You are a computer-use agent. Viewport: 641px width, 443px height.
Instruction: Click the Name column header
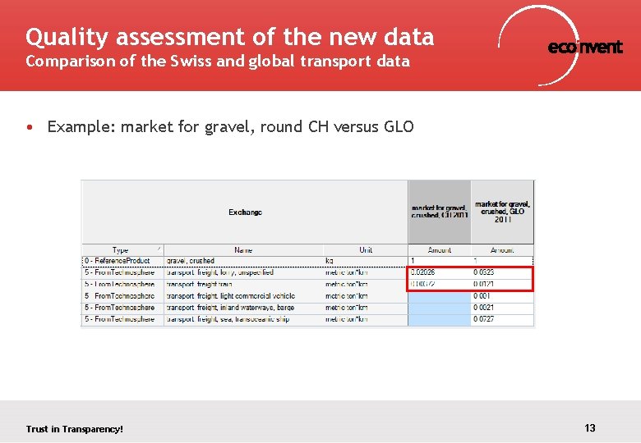[243, 250]
